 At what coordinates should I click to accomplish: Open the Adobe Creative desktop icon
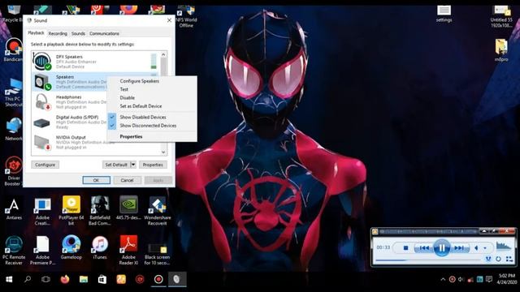click(x=42, y=212)
